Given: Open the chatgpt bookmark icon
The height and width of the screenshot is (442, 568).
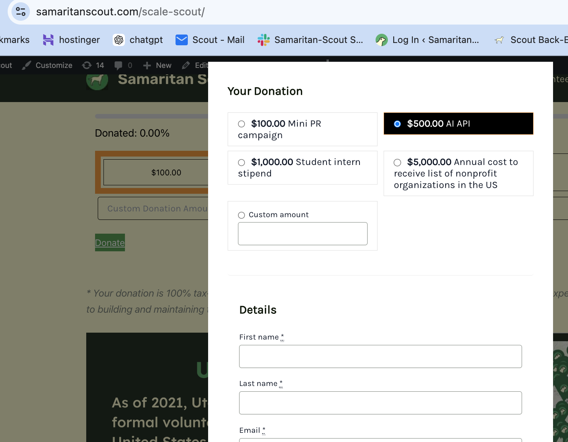Looking at the screenshot, I should (119, 40).
